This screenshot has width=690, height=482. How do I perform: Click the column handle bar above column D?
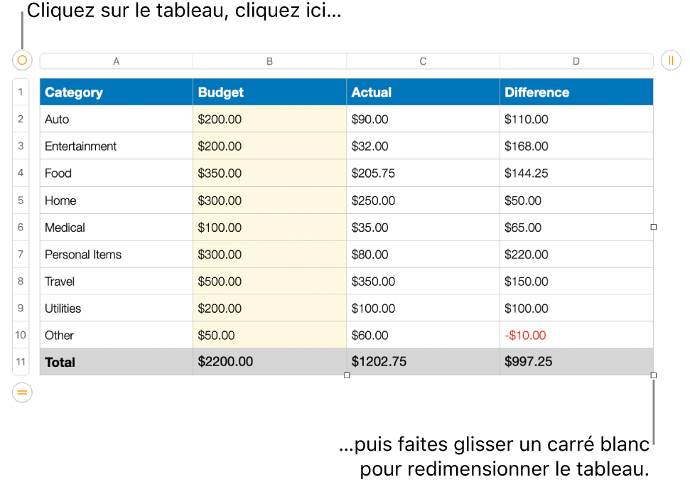(x=576, y=60)
